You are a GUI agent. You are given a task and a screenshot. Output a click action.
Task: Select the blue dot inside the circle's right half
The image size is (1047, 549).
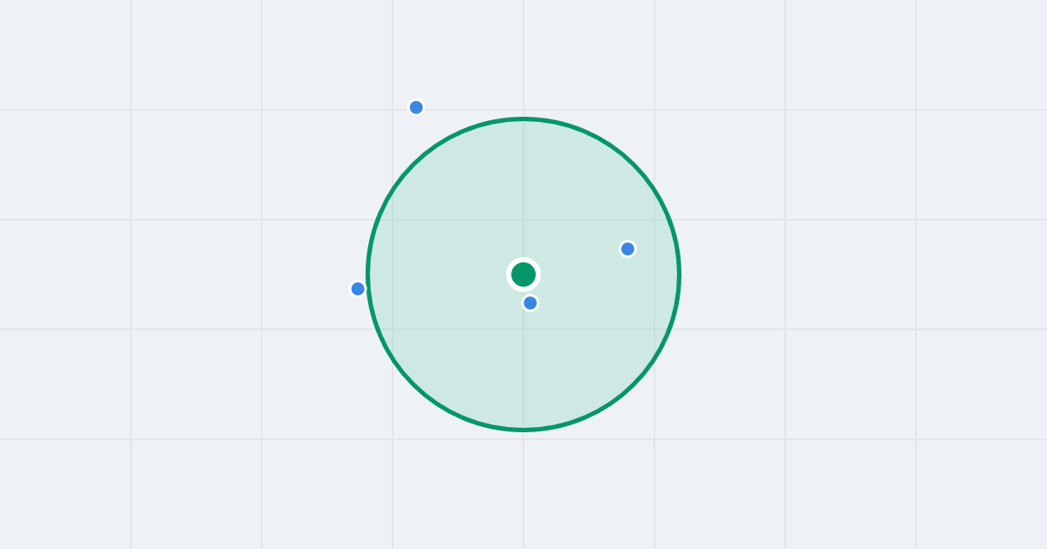(x=627, y=249)
